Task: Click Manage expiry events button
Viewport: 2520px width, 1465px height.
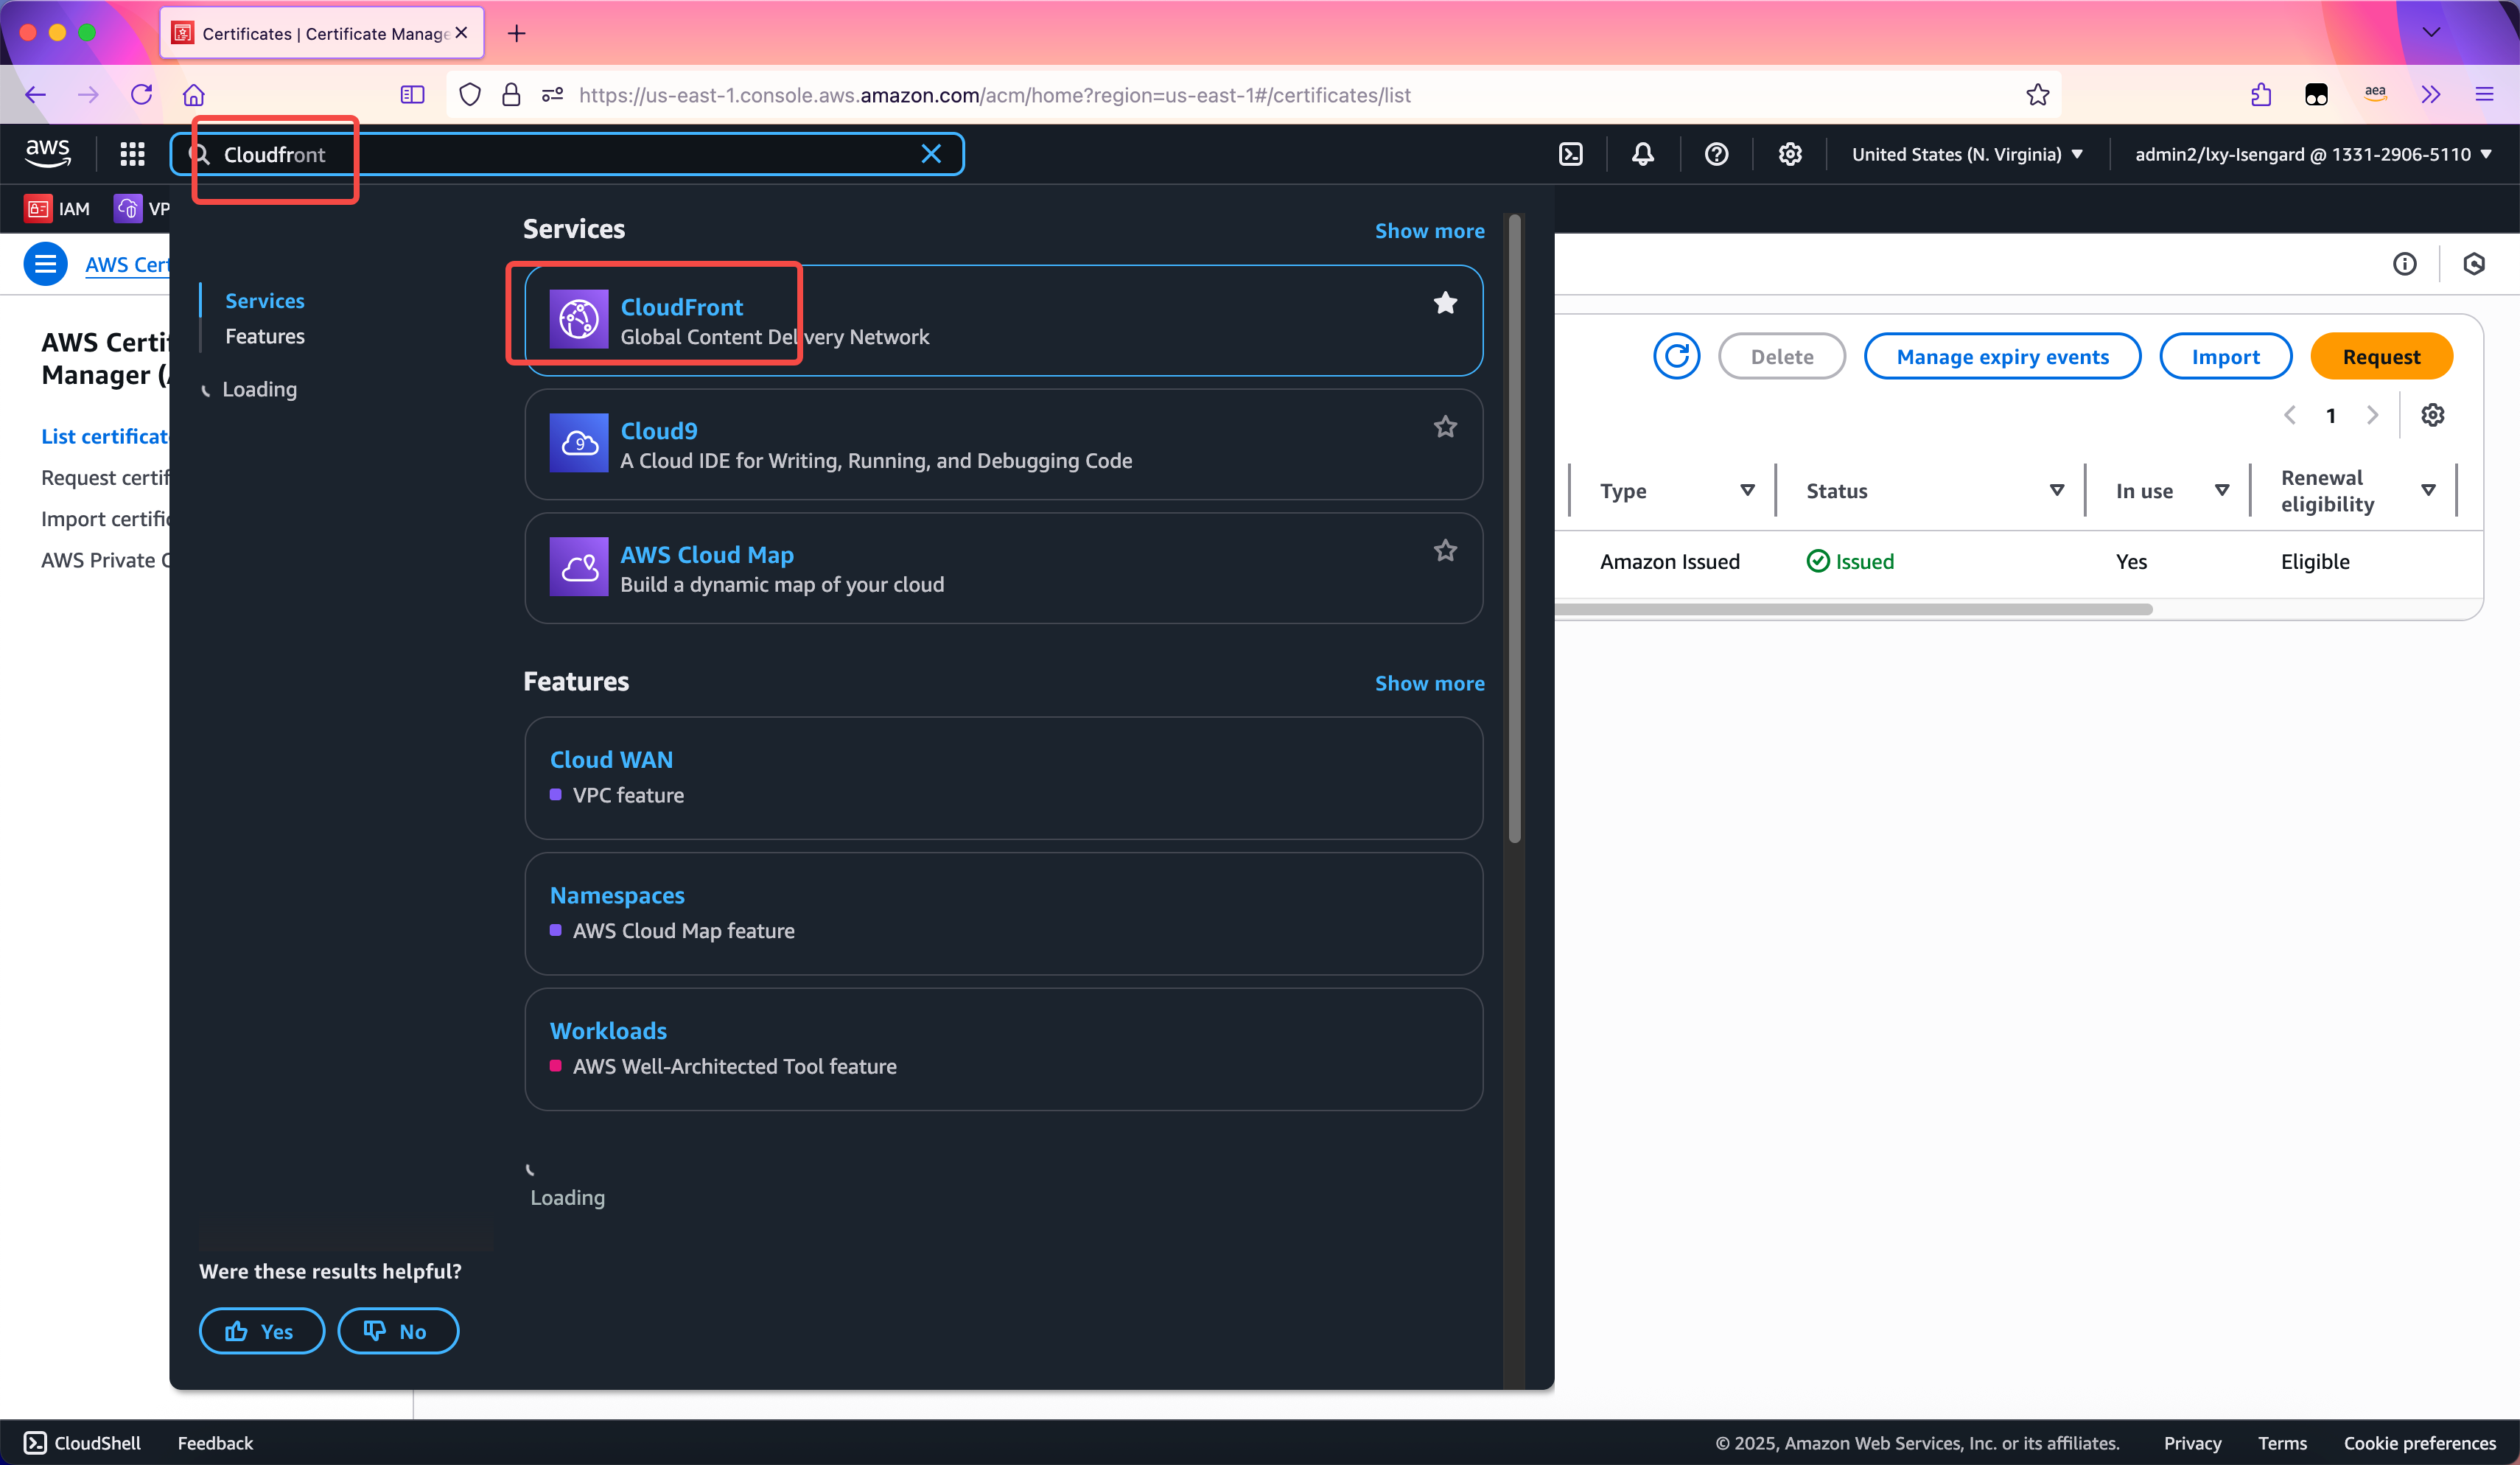Action: point(2002,357)
